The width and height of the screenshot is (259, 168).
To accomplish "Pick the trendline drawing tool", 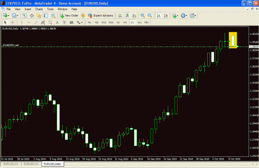I will [x=36, y=22].
